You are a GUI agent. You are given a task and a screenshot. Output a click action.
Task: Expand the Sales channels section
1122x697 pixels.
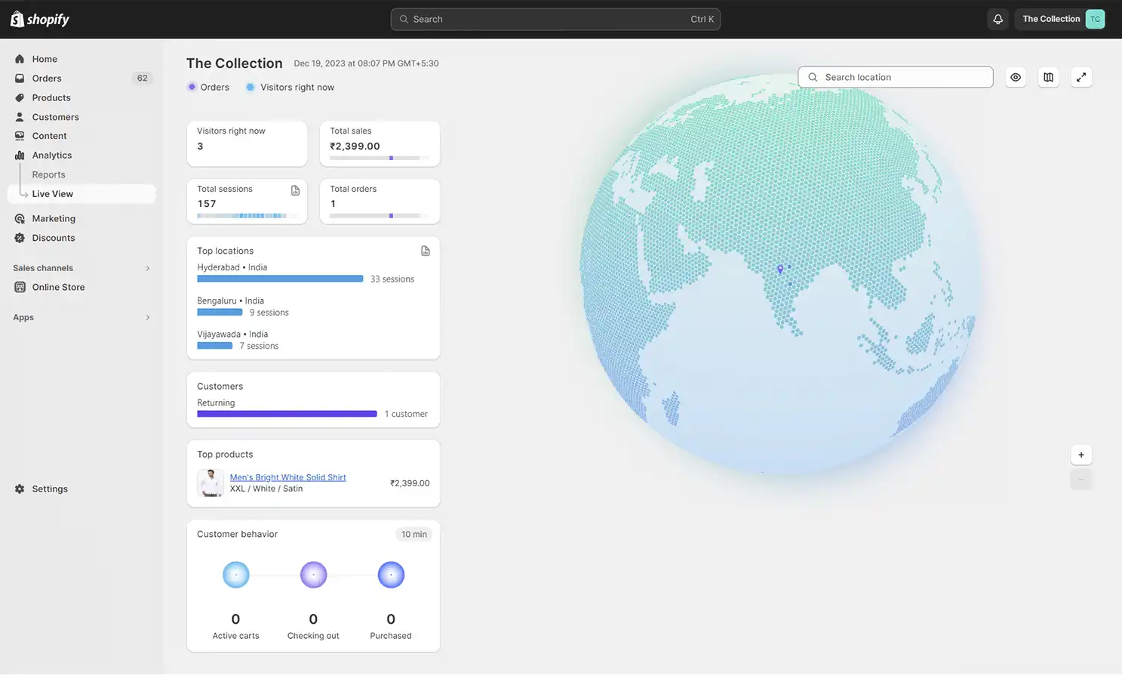pyautogui.click(x=147, y=268)
